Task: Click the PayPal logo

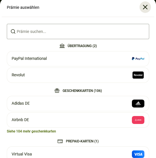Action: [138, 59]
